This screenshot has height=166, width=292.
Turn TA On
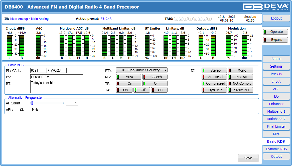(x=124, y=90)
